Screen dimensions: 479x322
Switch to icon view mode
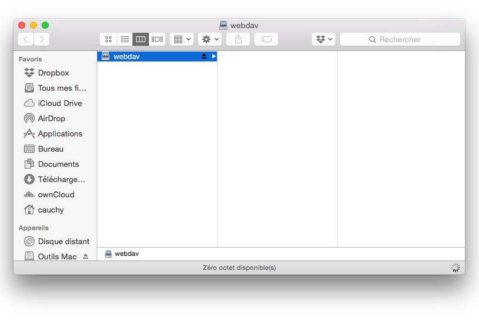point(108,39)
